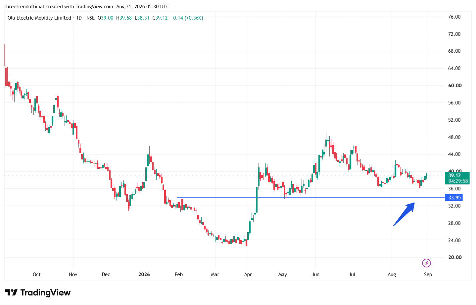Click the 72.00 price axis label
Screen dimensions: 476x305
pyautogui.click(x=454, y=34)
